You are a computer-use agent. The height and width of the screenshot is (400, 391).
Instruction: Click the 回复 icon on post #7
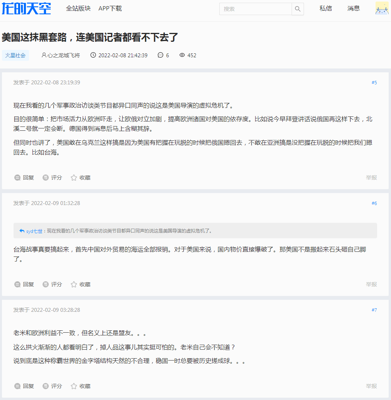[17, 386]
